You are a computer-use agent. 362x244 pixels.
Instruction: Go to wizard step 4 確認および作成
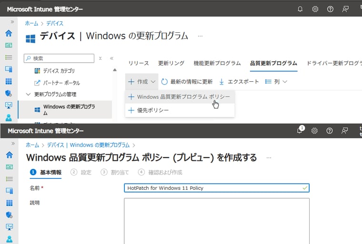[x=160, y=172]
